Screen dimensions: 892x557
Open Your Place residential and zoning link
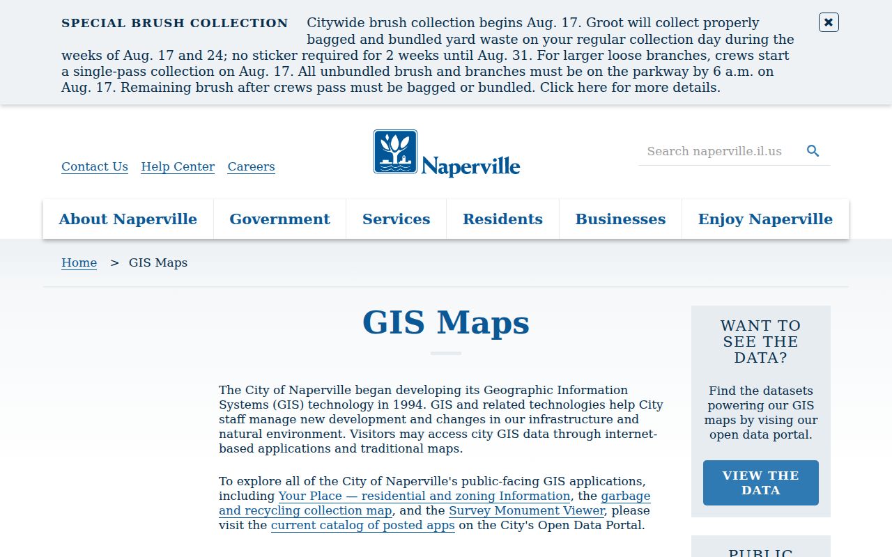[x=424, y=496]
